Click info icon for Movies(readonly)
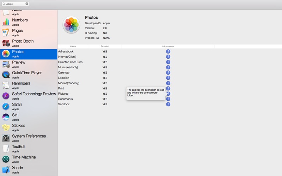 coord(168,83)
